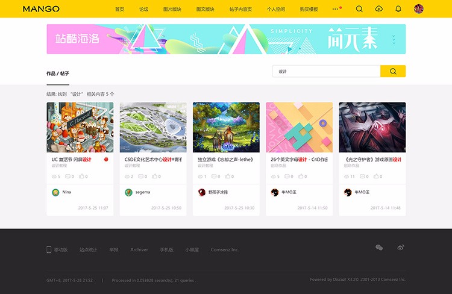Click Comsenz Inc. footer link
Viewport: 452px width, 294px height.
[x=225, y=249]
